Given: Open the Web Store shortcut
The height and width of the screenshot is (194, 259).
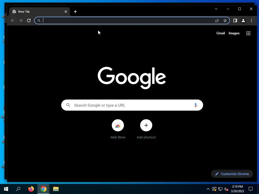Looking at the screenshot, I should pos(118,129).
